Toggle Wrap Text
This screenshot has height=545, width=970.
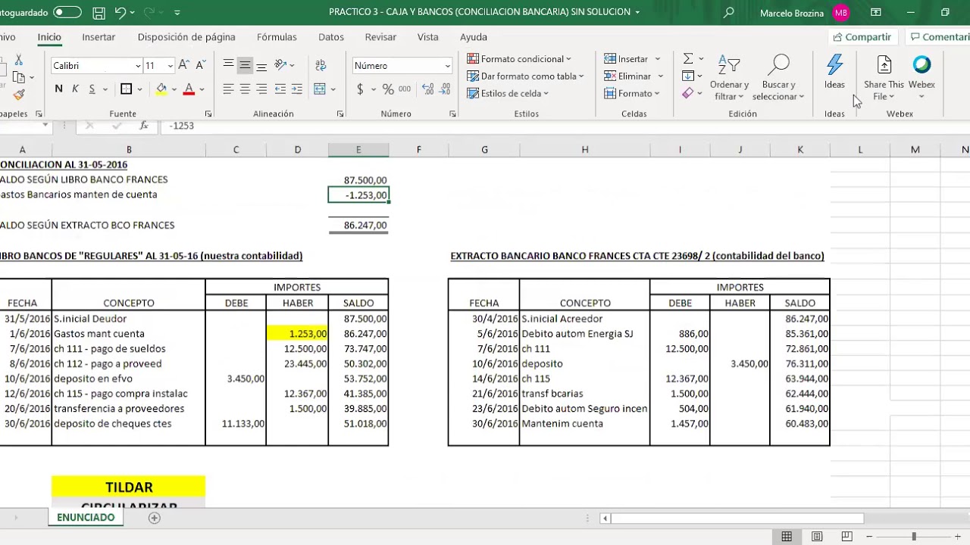[x=320, y=65]
